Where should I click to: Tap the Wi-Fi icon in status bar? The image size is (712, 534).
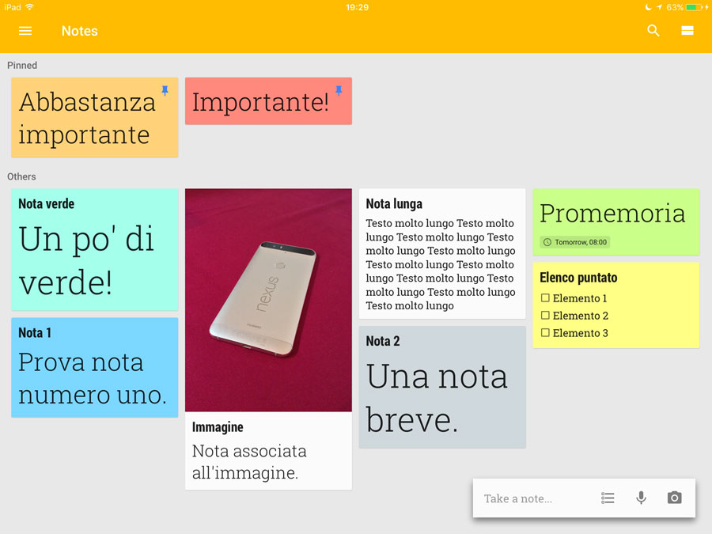click(x=29, y=7)
